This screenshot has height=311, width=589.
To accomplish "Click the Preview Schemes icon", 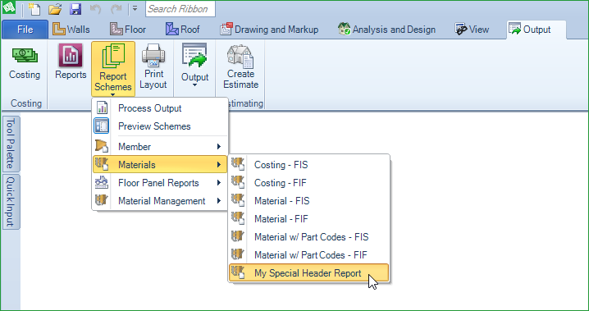I will 102,126.
